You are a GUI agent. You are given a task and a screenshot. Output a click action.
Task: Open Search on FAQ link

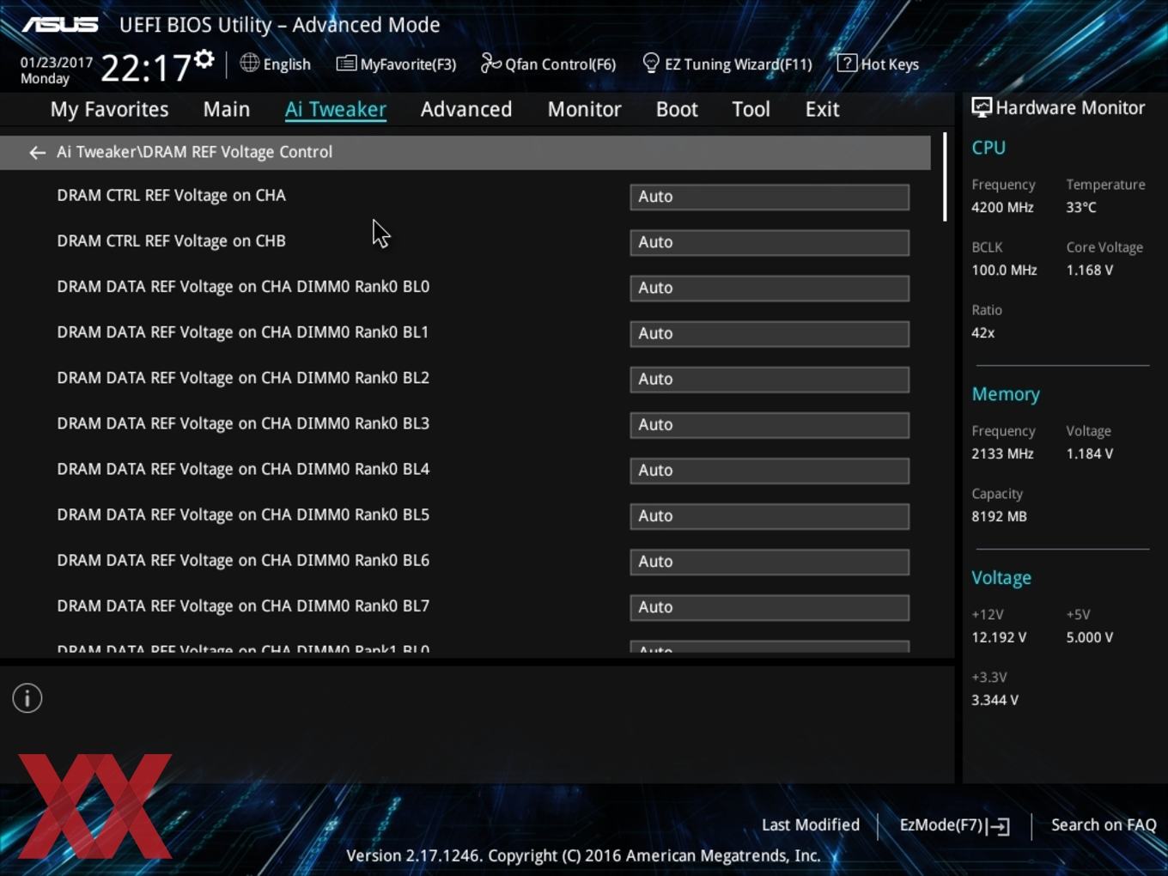[1104, 824]
